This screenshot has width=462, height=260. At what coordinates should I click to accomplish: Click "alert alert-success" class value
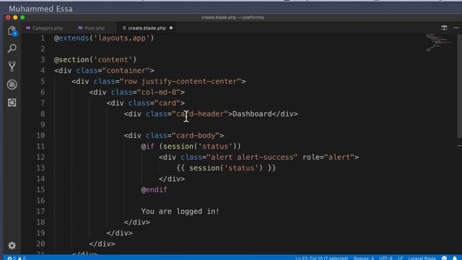[x=252, y=157]
